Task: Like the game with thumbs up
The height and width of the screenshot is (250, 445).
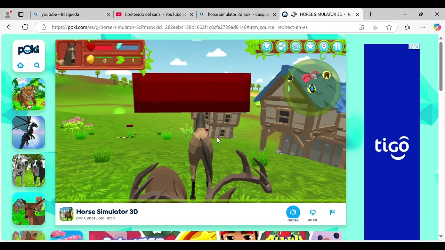Action: tap(293, 212)
